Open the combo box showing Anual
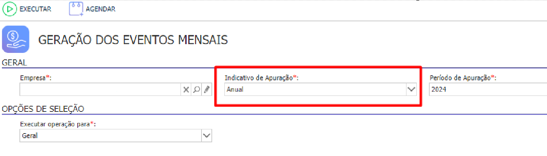The height and width of the screenshot is (156, 547). click(320, 90)
